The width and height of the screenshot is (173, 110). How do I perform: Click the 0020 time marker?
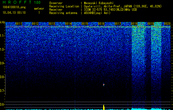click(x=167, y=24)
